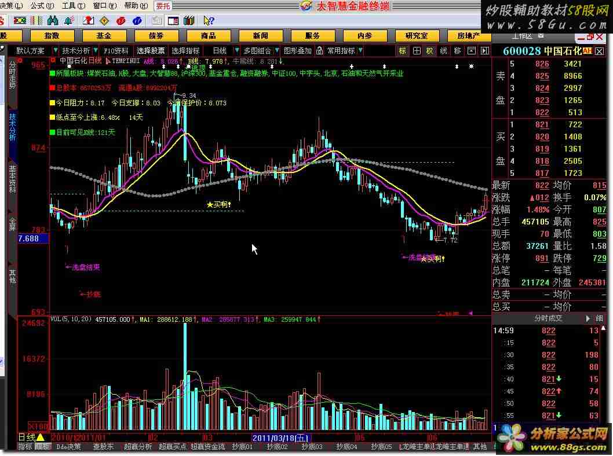Click the arrow icon next to 分时成交
613x456 pixels.
[588, 319]
